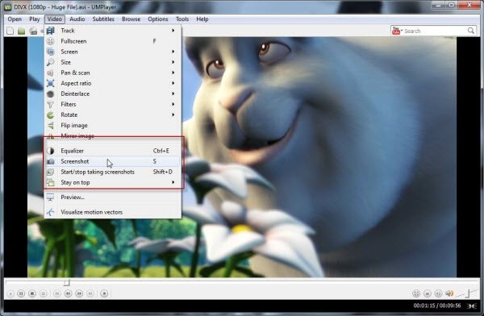Click the search magnifier icon
The image size is (484, 316).
click(471, 31)
